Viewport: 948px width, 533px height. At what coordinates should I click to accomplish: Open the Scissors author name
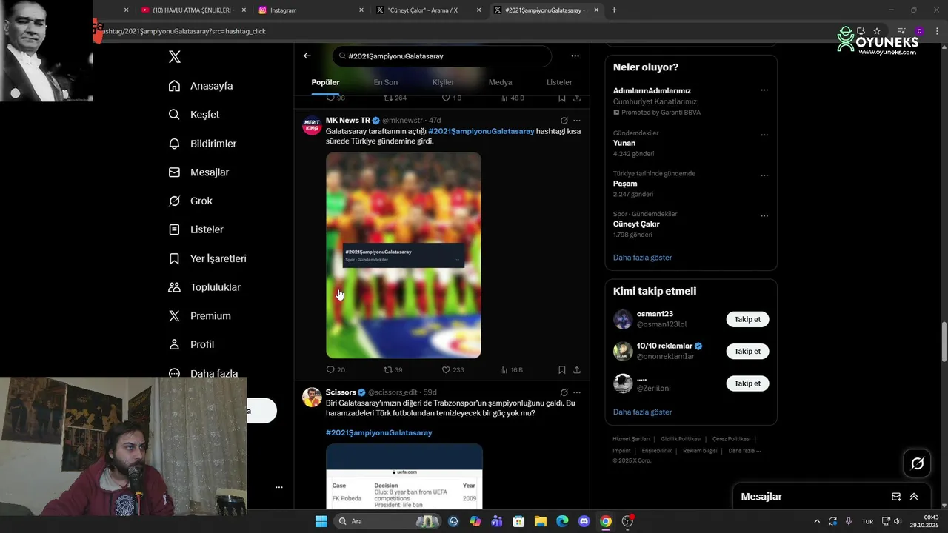coord(341,392)
